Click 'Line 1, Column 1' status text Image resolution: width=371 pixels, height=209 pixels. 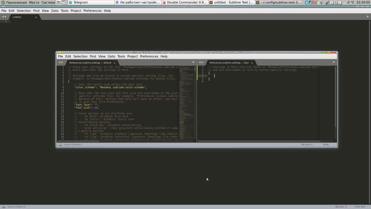click(16, 207)
